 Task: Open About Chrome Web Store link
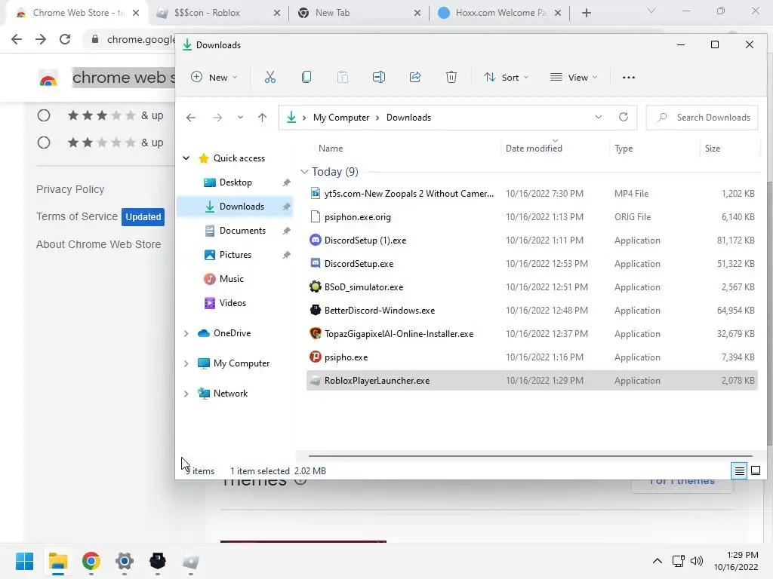99,244
